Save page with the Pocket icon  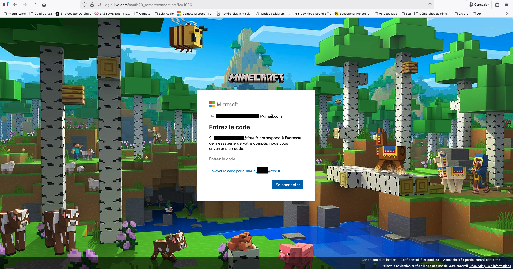click(x=497, y=5)
